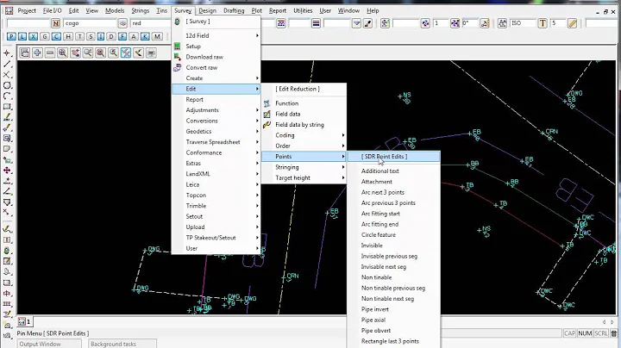Screen dimensions: 621x348
Task: Open the Utilities menu
Action: [x=303, y=10]
